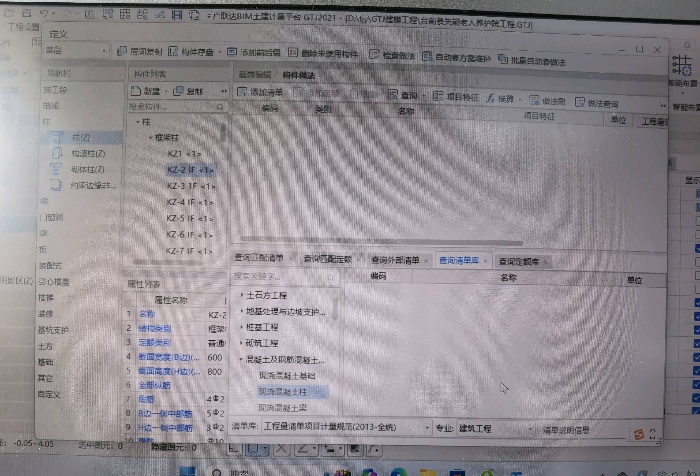Click the 项目特征 icon
Image resolution: width=700 pixels, height=476 pixels.
[438, 96]
